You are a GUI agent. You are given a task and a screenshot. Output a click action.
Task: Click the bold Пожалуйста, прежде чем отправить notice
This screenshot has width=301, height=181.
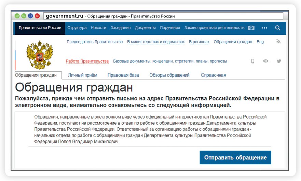[x=147, y=102]
